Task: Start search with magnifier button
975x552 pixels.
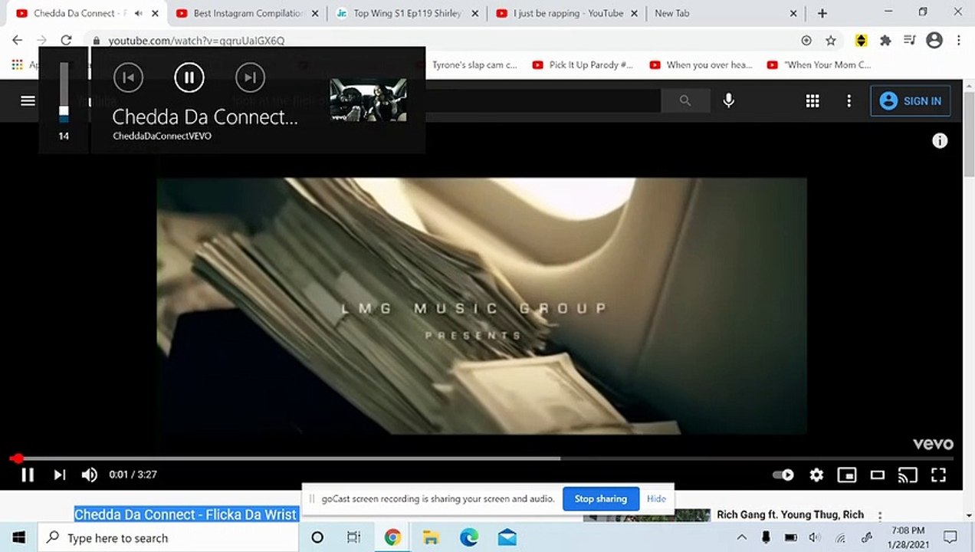Action: (684, 100)
